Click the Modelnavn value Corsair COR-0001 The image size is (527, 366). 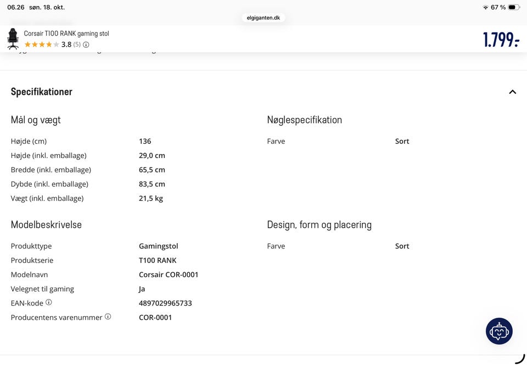[169, 274]
